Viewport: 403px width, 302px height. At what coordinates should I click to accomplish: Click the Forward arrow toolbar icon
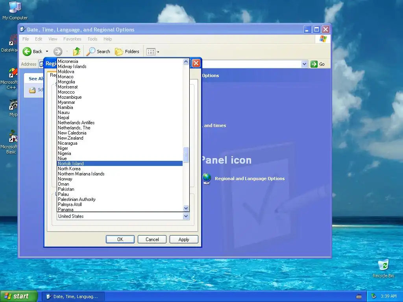click(x=58, y=52)
